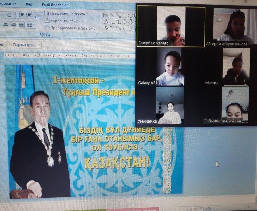
Task: Pick the isosceles triangle shape
Action: (x=106, y=22)
